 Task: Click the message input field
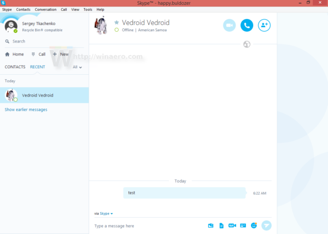(x=149, y=226)
